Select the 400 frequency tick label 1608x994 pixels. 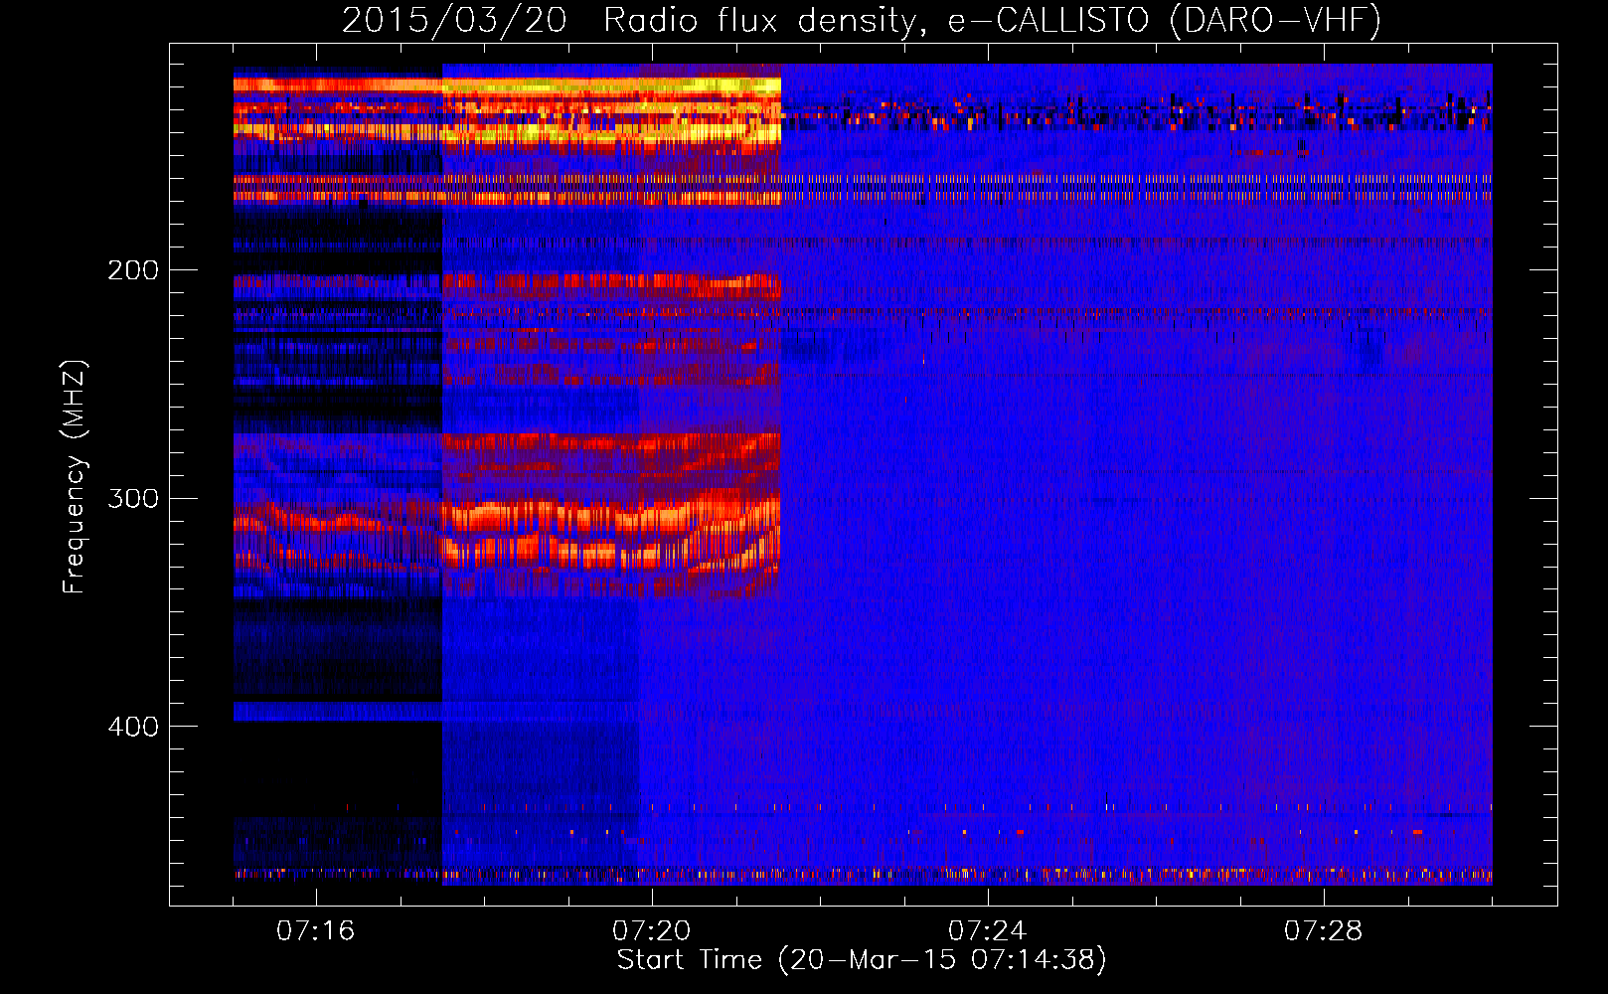133,727
